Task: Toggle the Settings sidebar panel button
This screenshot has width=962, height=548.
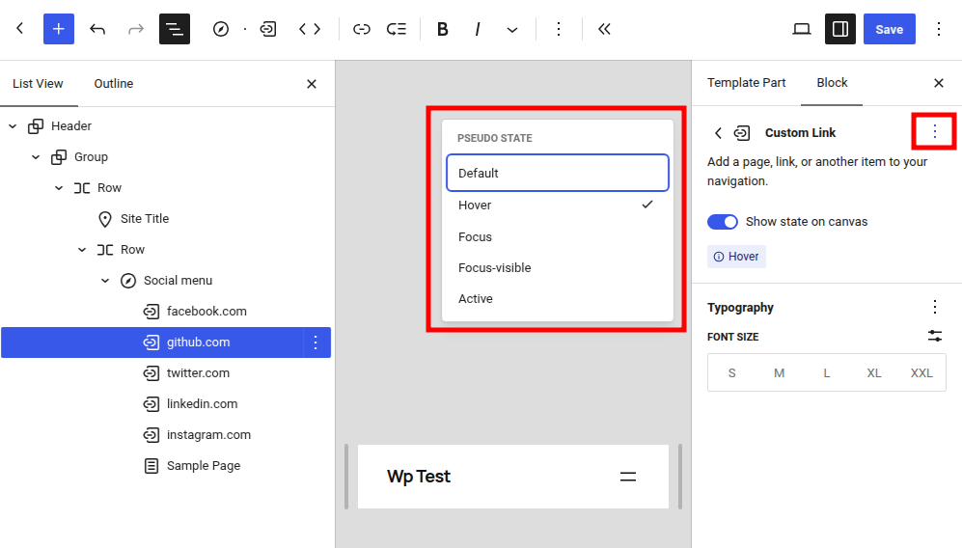Action: (x=839, y=29)
